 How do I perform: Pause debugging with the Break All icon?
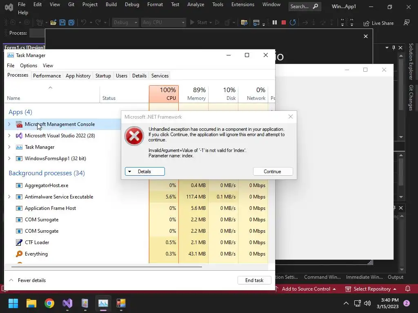(x=275, y=23)
